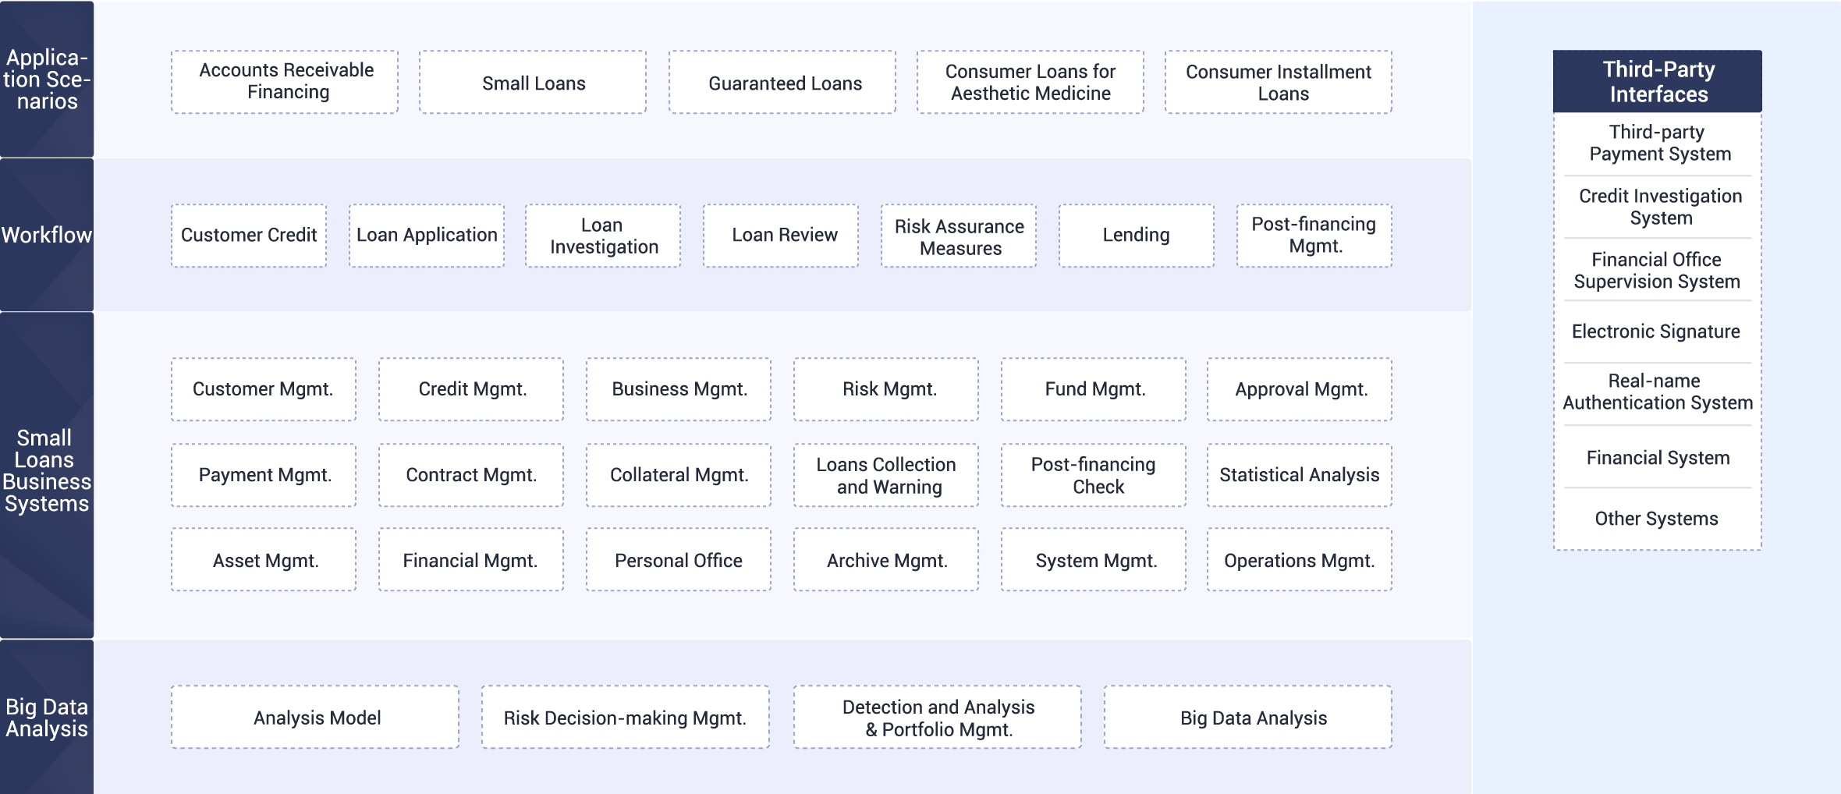Open Consumer Loans for Aesthetic Medicine
Screen dimensions: 1841x794
(x=1030, y=82)
